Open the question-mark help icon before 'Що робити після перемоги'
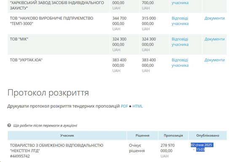 pyautogui.click(x=9, y=125)
